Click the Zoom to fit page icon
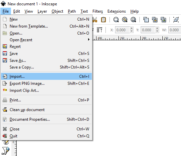Viewport: 181px width, 156px height. click(x=133, y=20)
